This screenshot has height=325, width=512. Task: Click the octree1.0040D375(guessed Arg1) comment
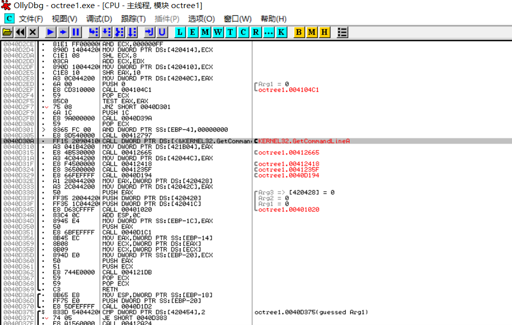(x=311, y=312)
